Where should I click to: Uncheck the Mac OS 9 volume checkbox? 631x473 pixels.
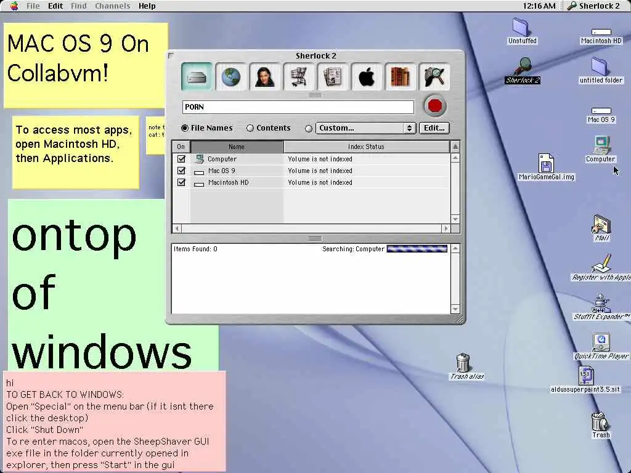[x=181, y=171]
